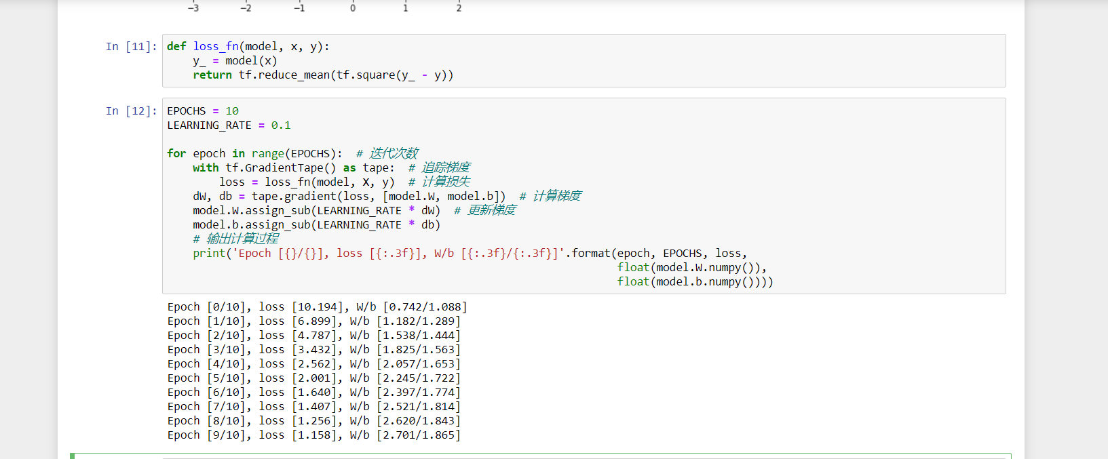Click output line Epoch [4/10] loss 2.562

[x=313, y=363]
